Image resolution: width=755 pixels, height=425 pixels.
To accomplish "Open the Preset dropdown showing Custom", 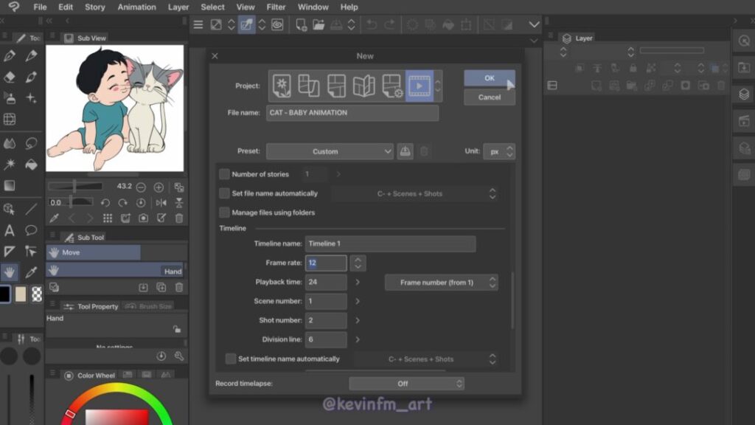I will point(330,151).
